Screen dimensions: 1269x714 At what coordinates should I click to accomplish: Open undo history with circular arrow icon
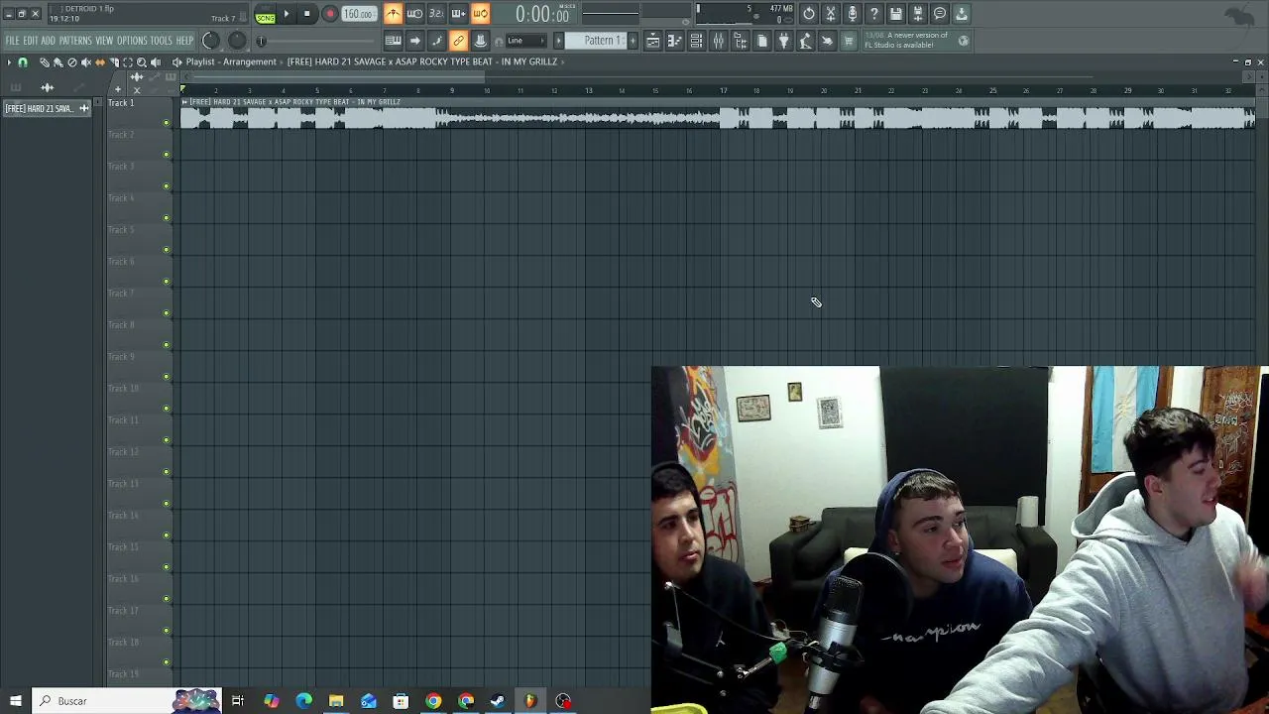[x=809, y=14]
